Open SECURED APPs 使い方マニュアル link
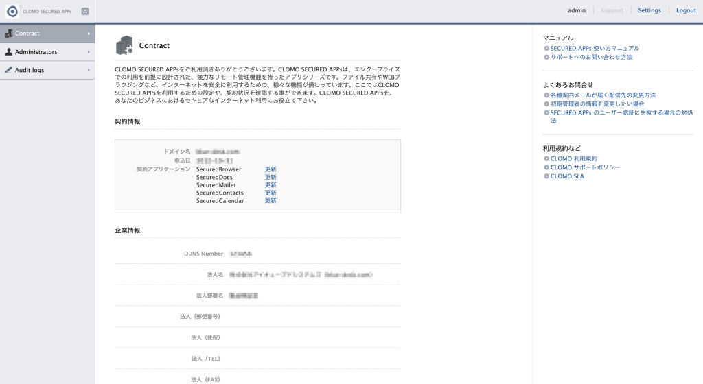The height and width of the screenshot is (384, 703). pos(595,48)
